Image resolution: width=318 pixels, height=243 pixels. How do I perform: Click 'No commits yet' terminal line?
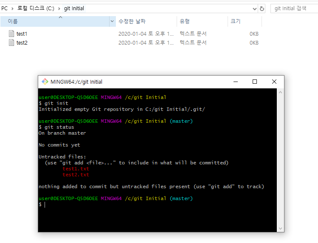tap(59, 145)
